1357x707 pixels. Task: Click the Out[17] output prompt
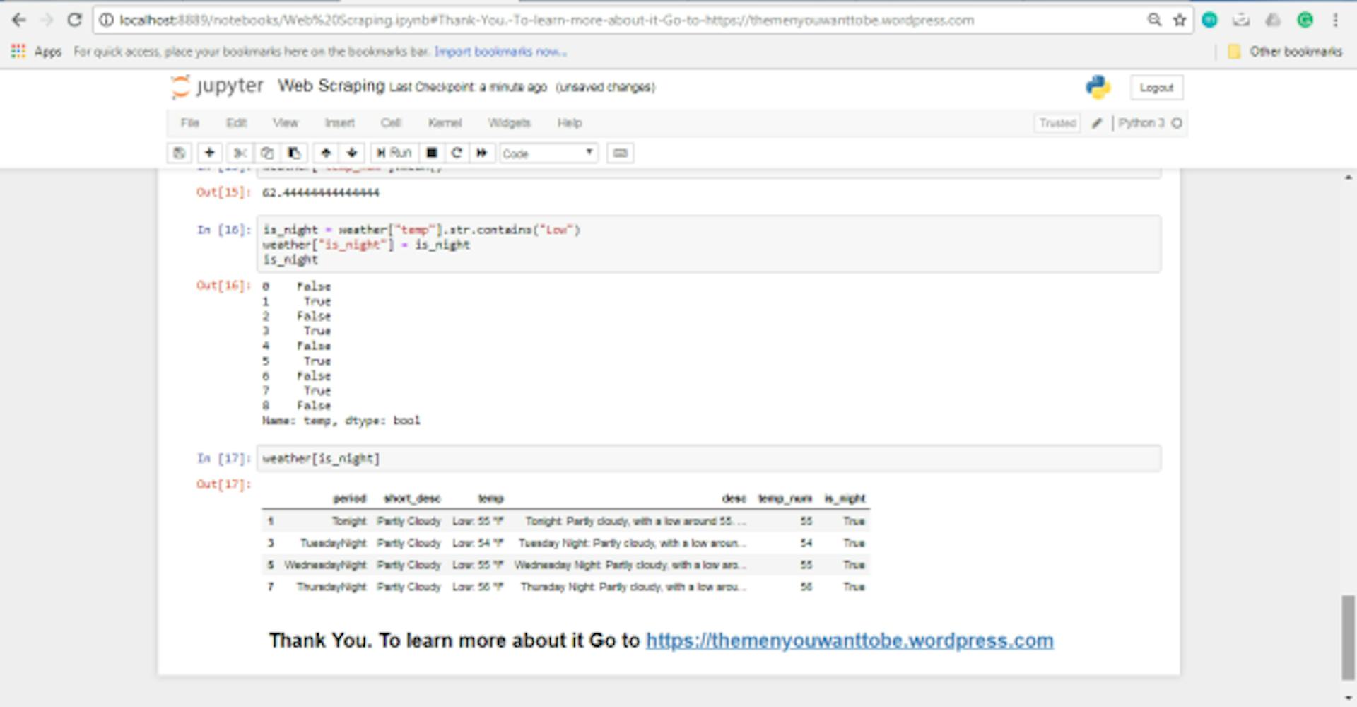coord(223,484)
